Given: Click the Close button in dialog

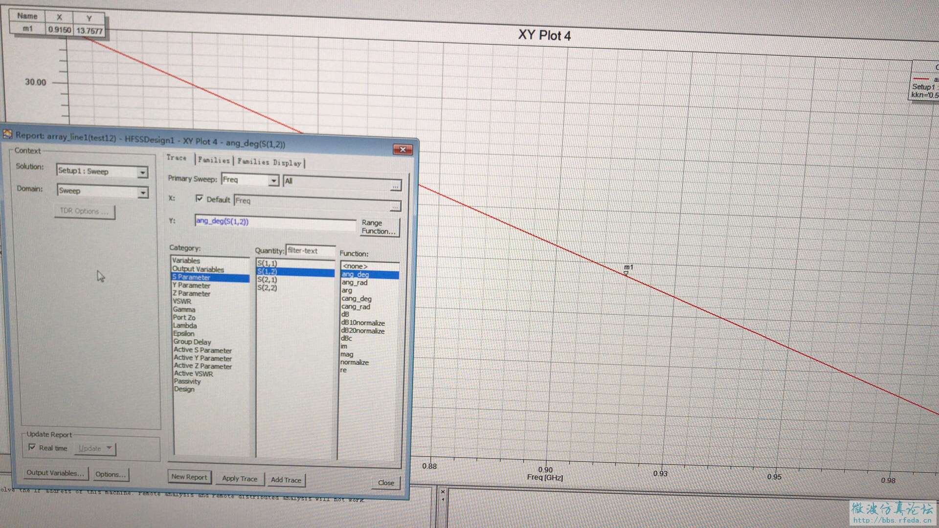Looking at the screenshot, I should (386, 483).
